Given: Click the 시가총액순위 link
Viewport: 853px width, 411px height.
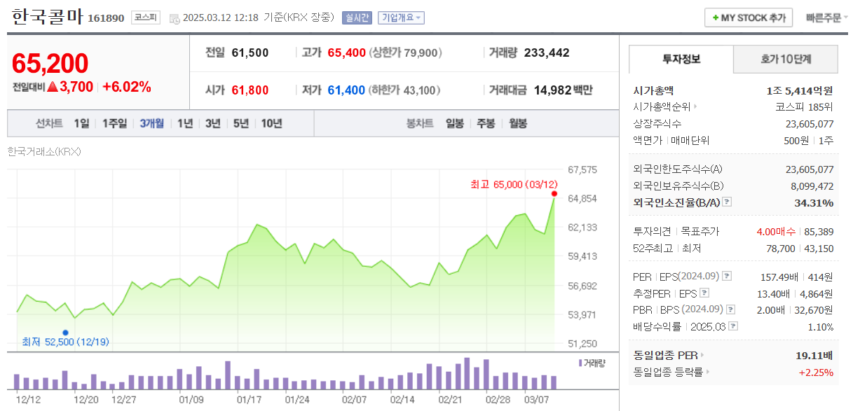Looking at the screenshot, I should point(662,107).
